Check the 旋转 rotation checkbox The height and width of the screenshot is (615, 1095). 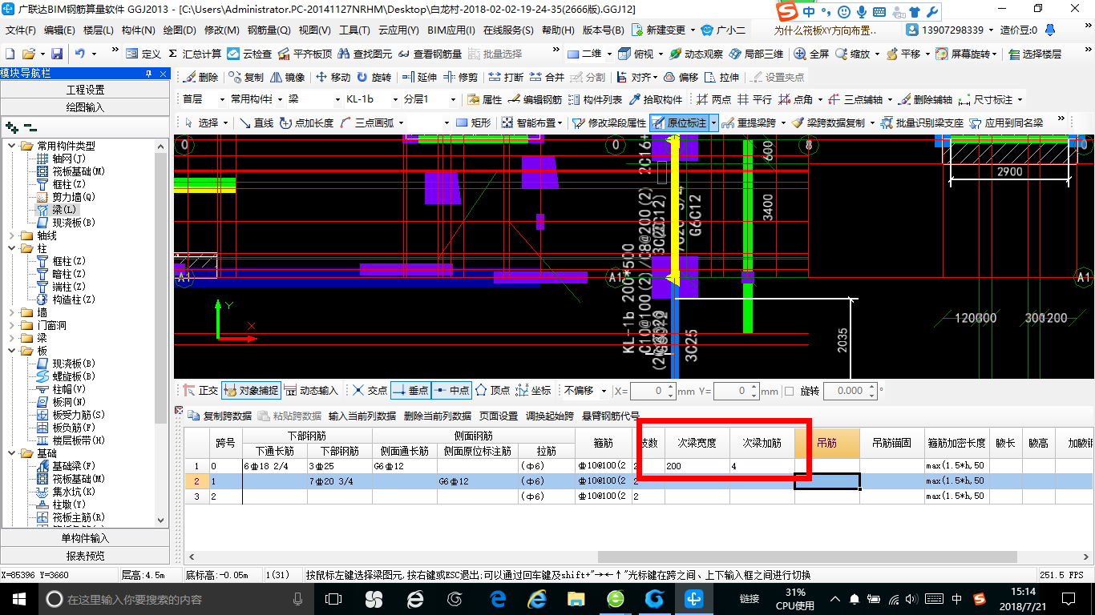789,391
